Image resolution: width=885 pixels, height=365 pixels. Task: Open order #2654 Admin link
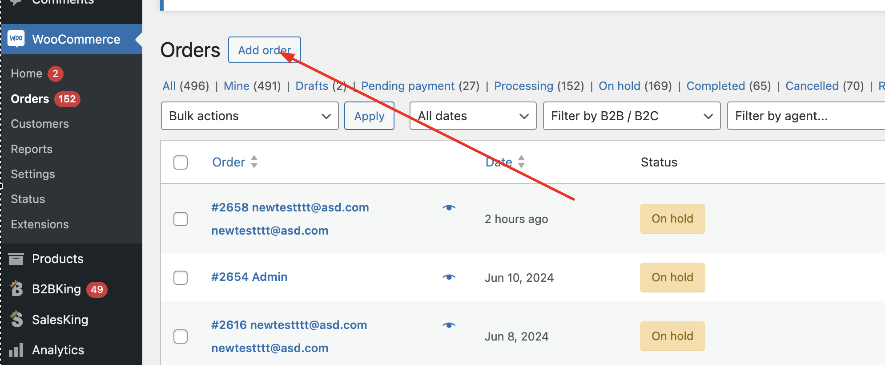tap(249, 277)
